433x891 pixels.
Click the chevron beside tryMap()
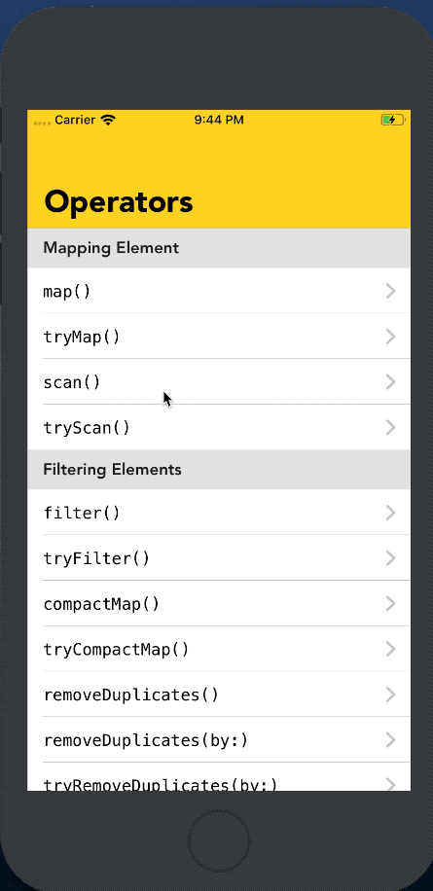pos(390,337)
